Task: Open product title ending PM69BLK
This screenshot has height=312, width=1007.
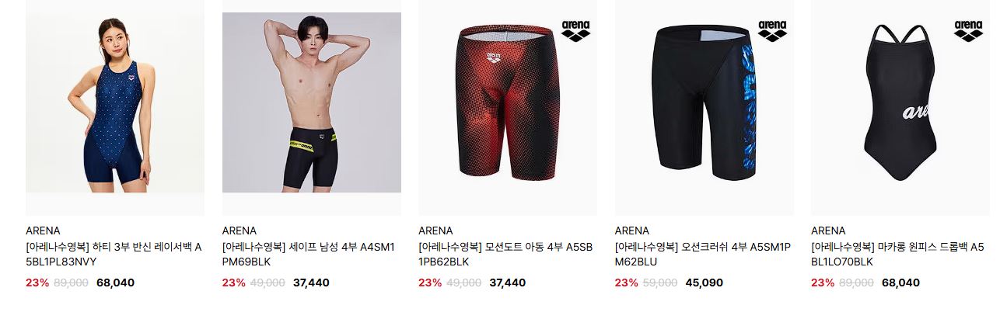Action: pos(309,255)
